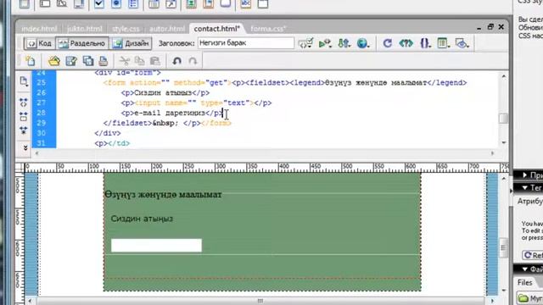Insert a Radio Button form element
This screenshot has height=305, width=543.
116,3
